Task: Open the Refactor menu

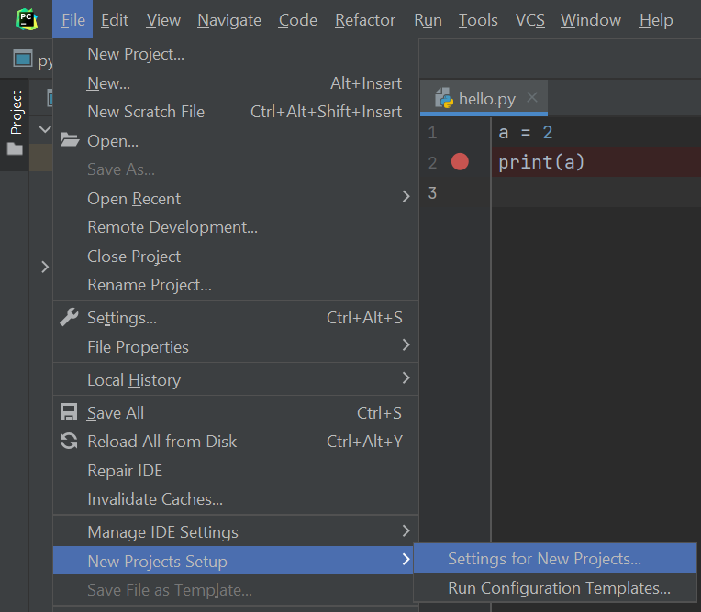Action: coord(365,20)
